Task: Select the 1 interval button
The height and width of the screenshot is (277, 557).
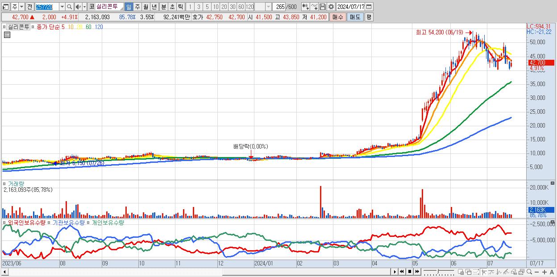Action: (x=190, y=7)
